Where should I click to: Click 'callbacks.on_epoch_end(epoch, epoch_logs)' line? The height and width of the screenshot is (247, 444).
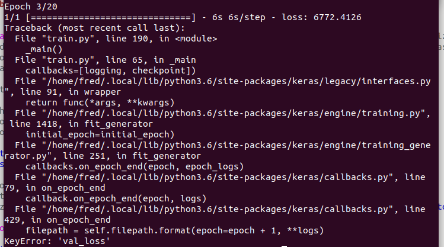[x=135, y=166]
